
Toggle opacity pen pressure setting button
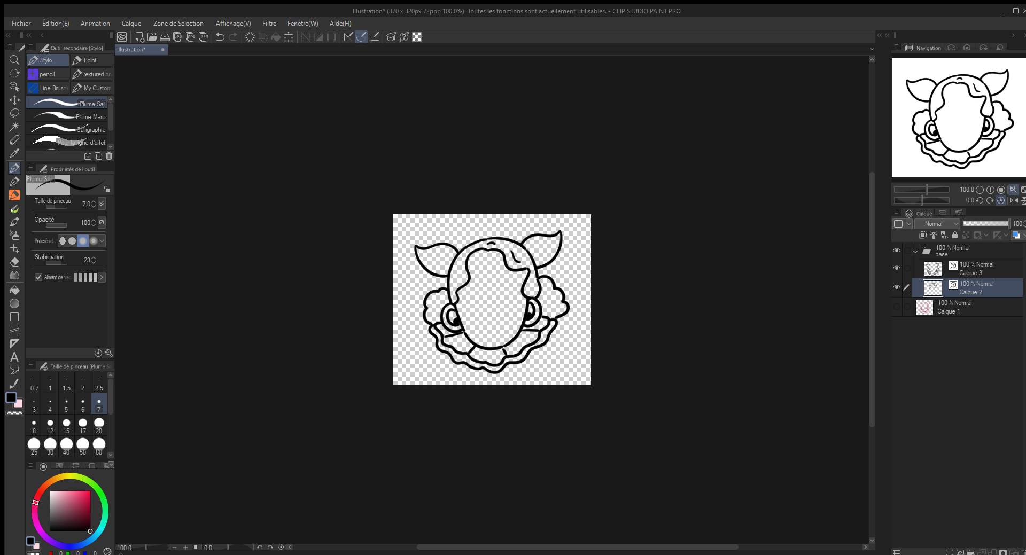(102, 222)
